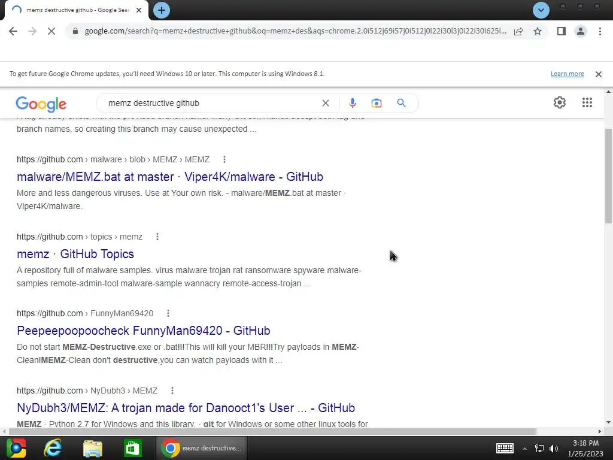Clear the search query text

pyautogui.click(x=325, y=103)
